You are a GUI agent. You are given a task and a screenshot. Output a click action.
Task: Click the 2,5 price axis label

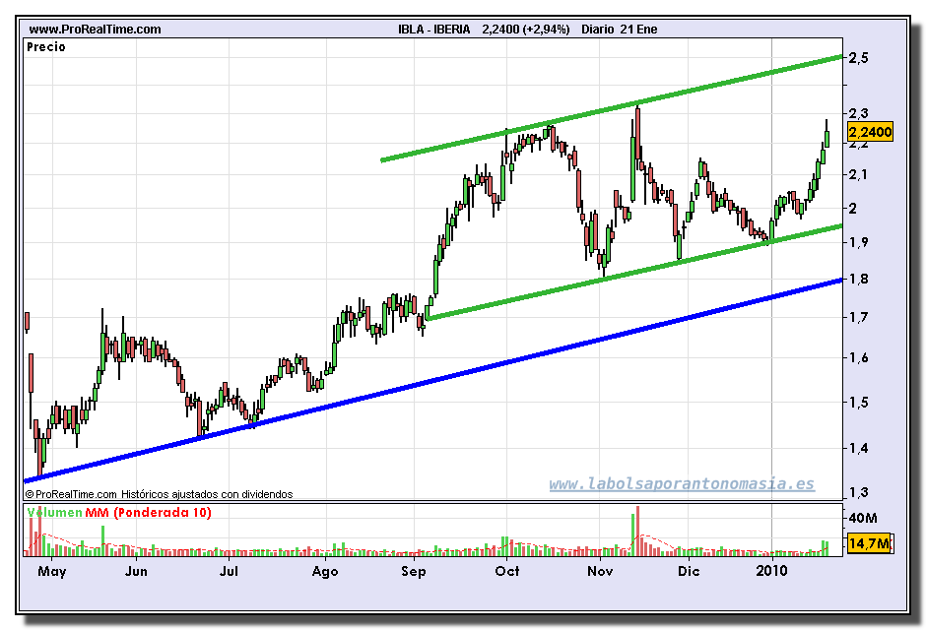click(x=858, y=58)
